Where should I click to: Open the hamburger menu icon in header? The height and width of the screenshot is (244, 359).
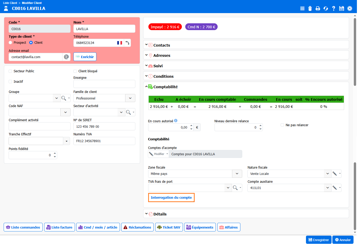[x=302, y=8]
